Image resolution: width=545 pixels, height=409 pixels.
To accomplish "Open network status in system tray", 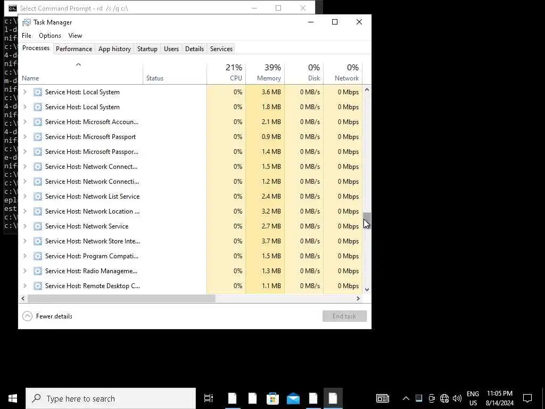I will coord(444,398).
